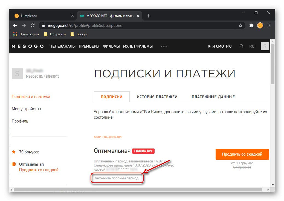Click the crossed-out 97 грн/мес price
The width and height of the screenshot is (284, 201).
[x=242, y=167]
